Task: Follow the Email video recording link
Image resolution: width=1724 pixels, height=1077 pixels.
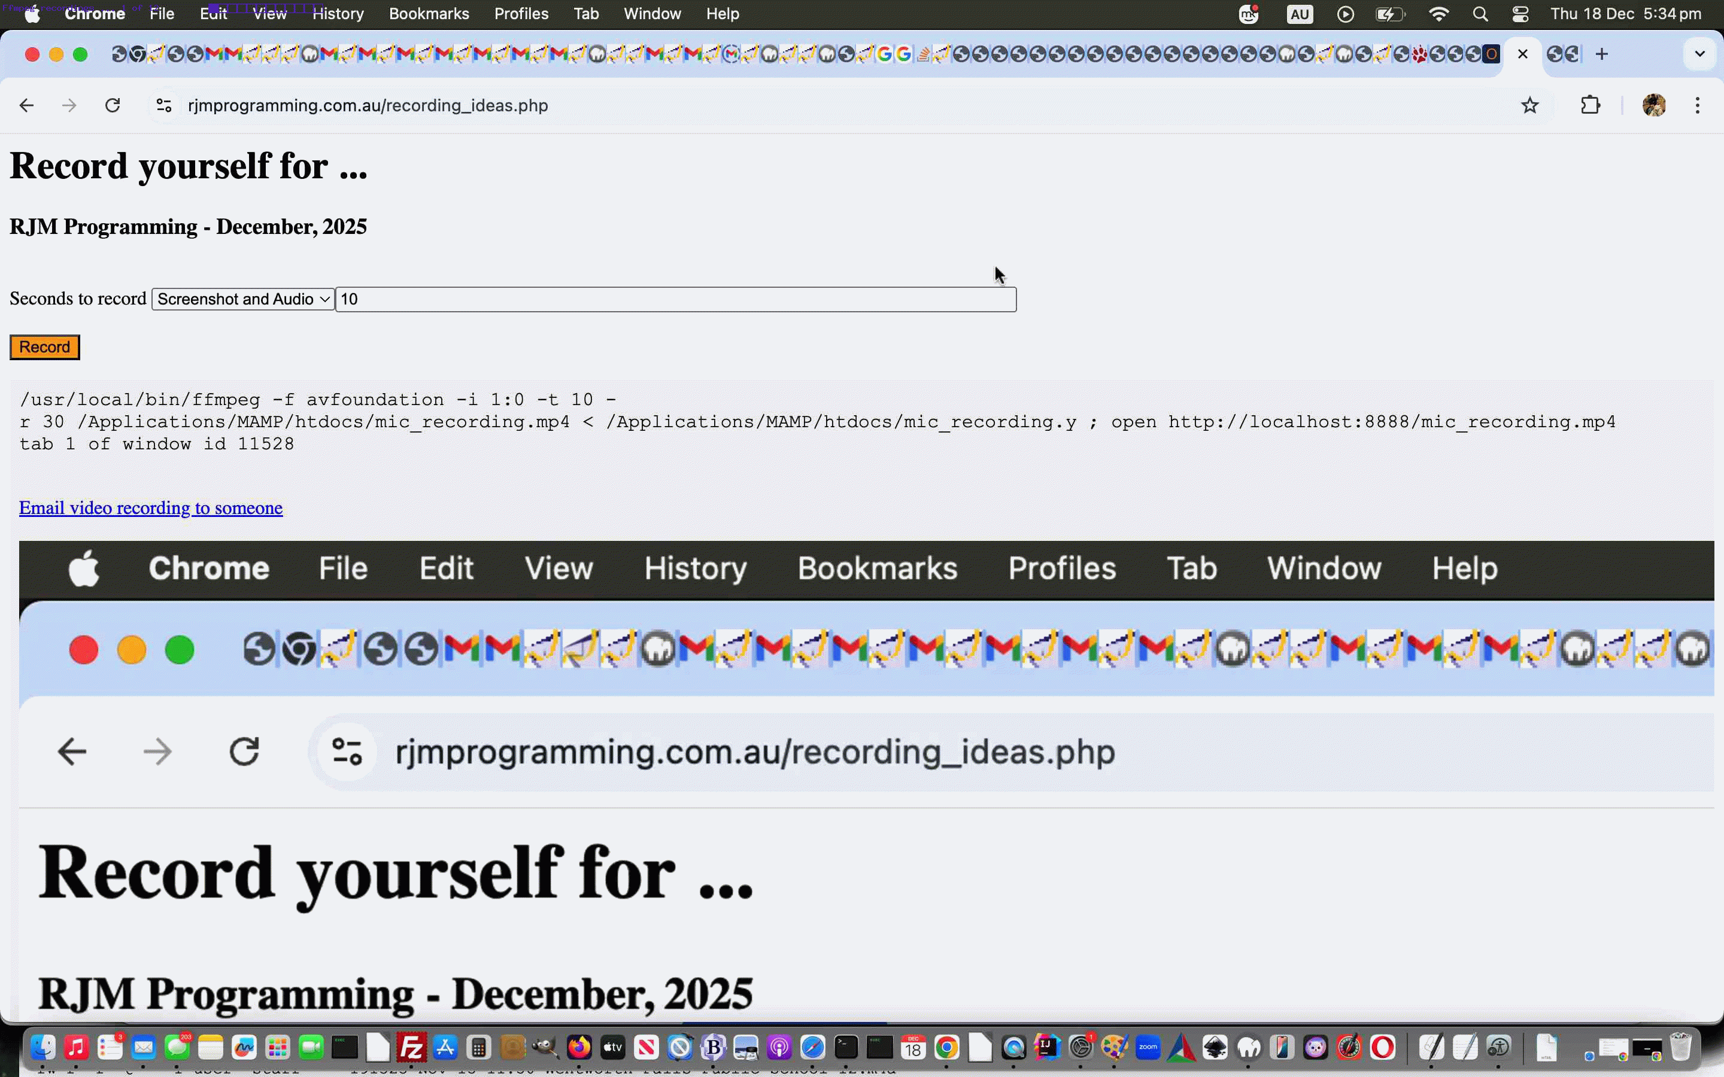Action: tap(150, 507)
